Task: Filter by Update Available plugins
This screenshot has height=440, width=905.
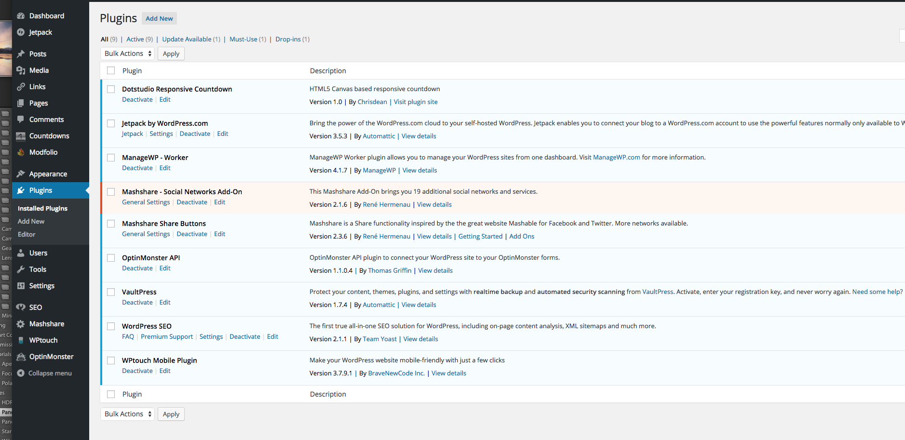Action: pos(187,39)
